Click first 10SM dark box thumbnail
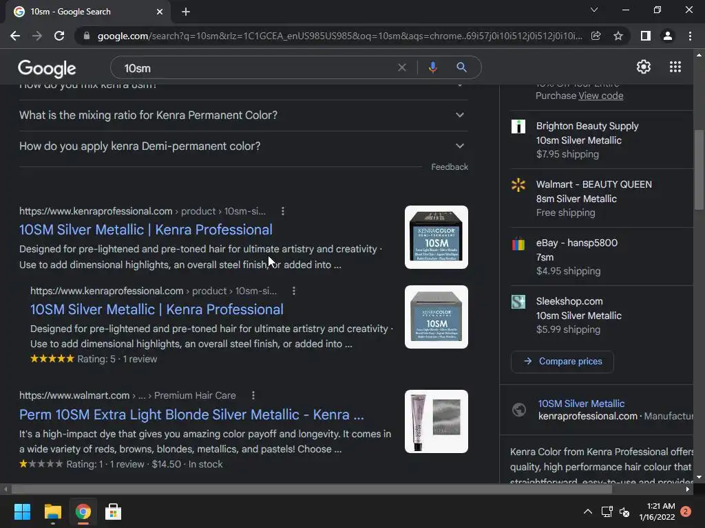The width and height of the screenshot is (705, 528). tap(436, 237)
